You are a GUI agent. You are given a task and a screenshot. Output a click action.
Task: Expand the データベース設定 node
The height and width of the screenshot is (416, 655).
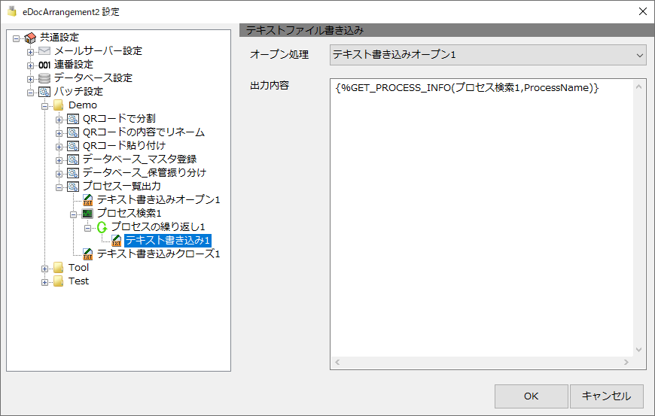(31, 79)
